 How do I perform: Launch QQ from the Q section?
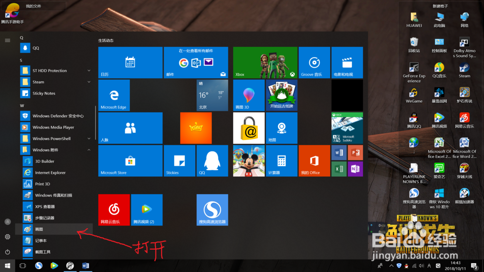click(54, 48)
